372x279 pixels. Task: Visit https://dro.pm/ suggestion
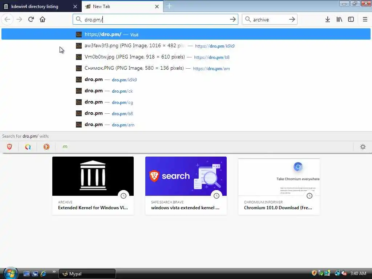(x=186, y=34)
